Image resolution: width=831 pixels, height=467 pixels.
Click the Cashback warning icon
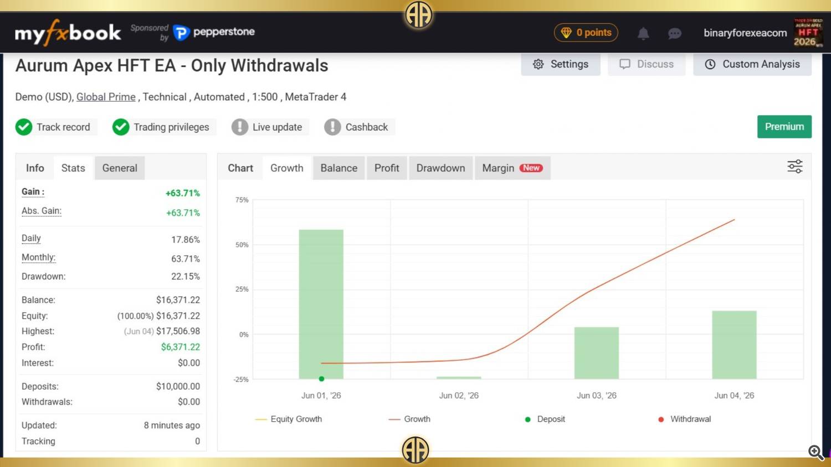pos(332,127)
